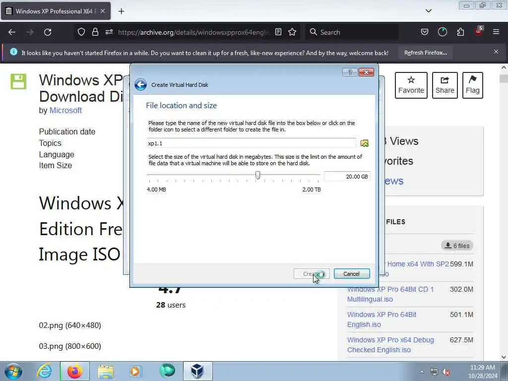Image resolution: width=508 pixels, height=381 pixels.
Task: Click the uBlock extension icon with badge
Action: click(479, 31)
